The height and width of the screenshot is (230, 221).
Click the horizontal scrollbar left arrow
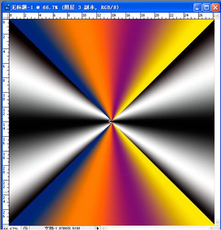[x=104, y=228]
